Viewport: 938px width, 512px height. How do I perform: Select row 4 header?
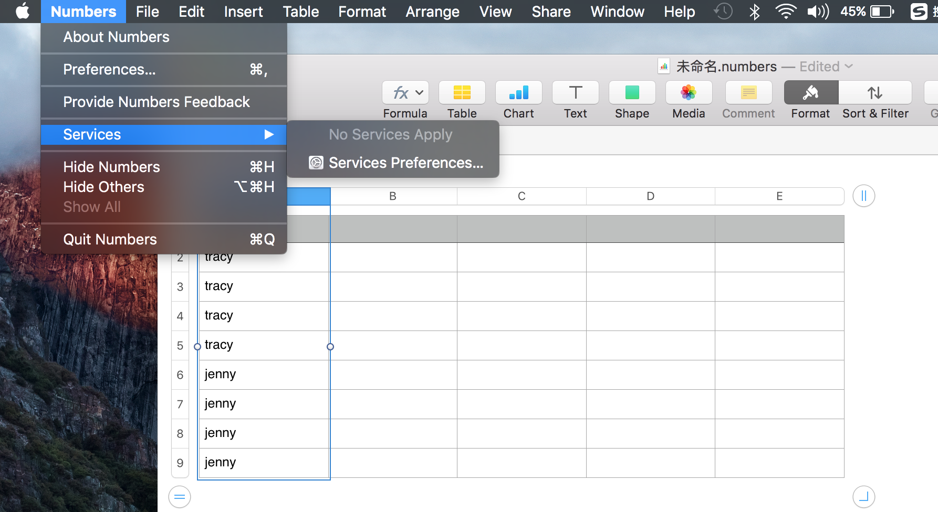(x=180, y=316)
